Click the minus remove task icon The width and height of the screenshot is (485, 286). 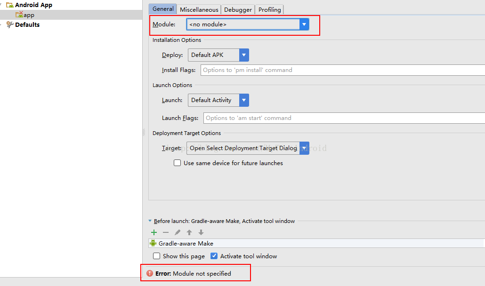pos(166,232)
